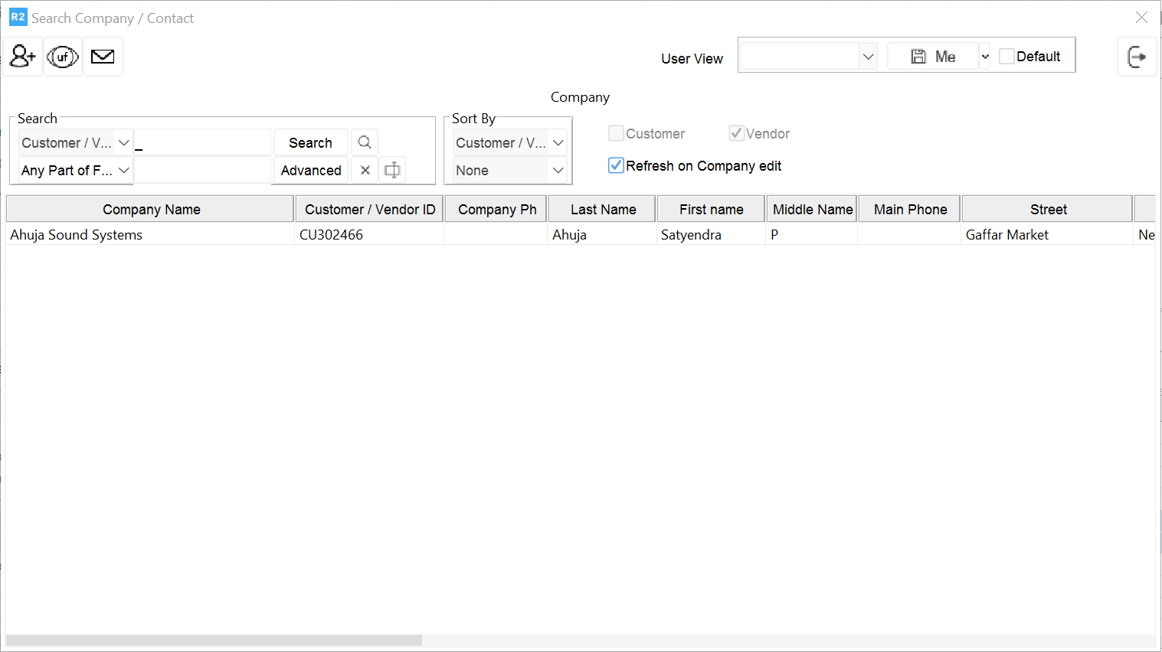Screen dimensions: 1162x652
Task: Open the Advanced search button
Action: pos(311,170)
